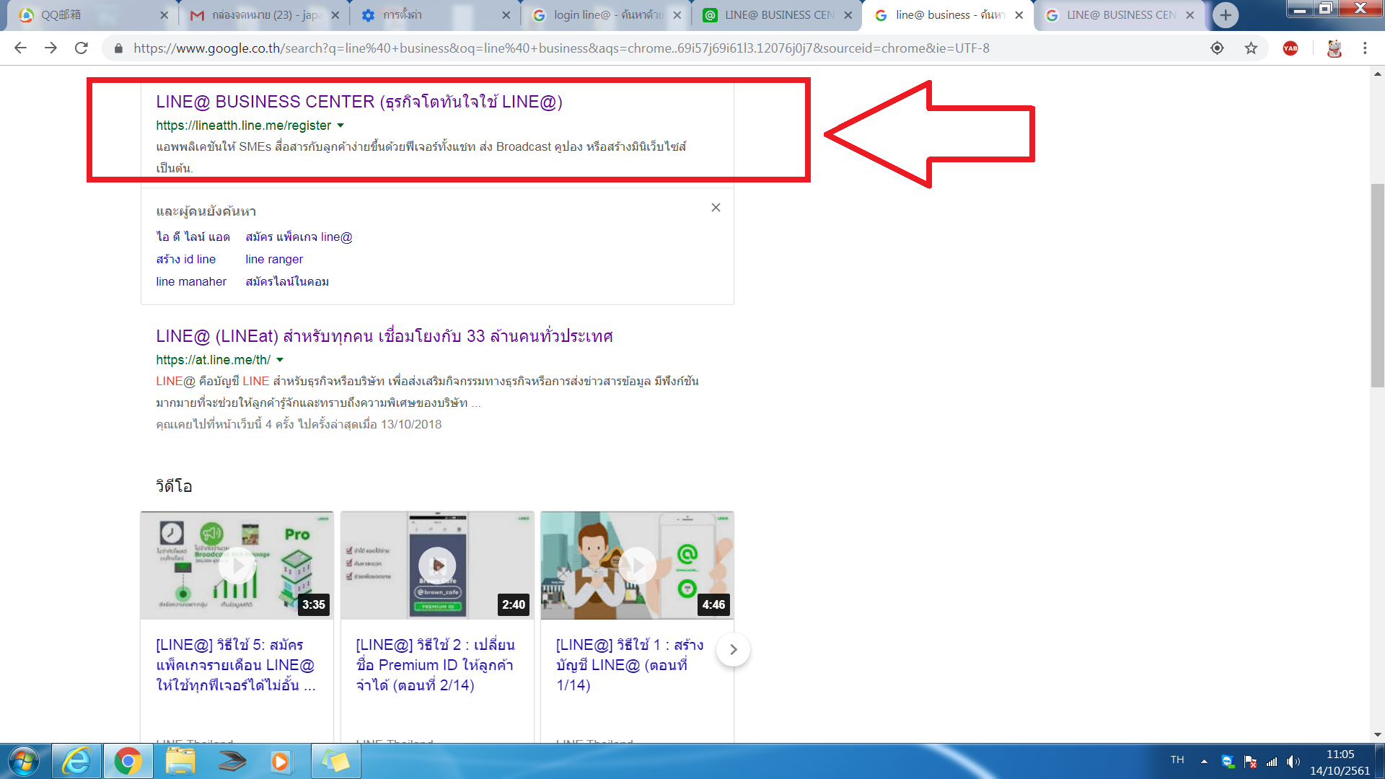Switch to the green LINE@ BUSINESS CENTER tab
Screen dimensions: 1385x779
775,15
